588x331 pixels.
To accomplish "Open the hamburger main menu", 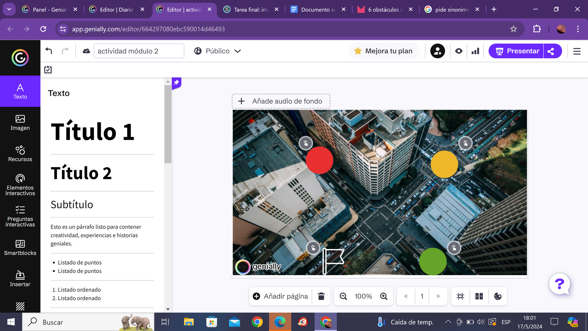I will 577,51.
